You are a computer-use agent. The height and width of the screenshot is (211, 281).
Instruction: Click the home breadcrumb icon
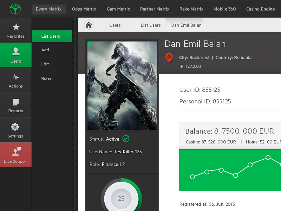pyautogui.click(x=89, y=25)
